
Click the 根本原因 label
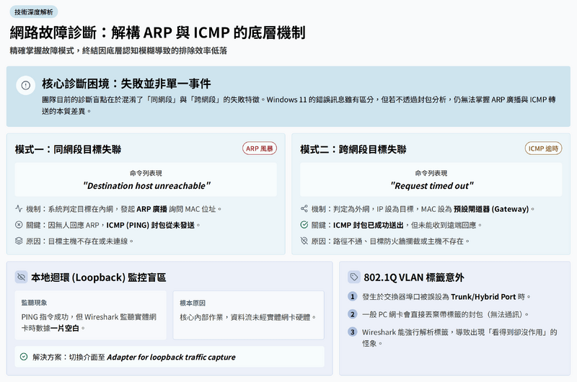click(x=193, y=303)
